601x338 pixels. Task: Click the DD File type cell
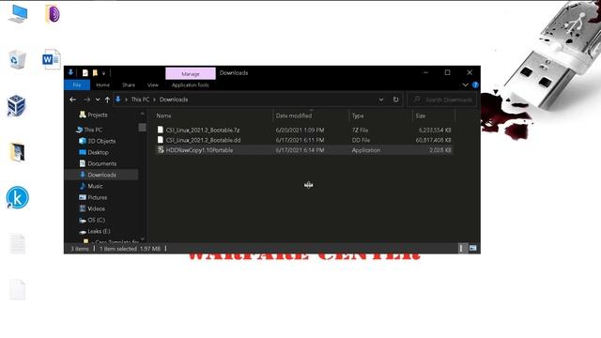[361, 140]
